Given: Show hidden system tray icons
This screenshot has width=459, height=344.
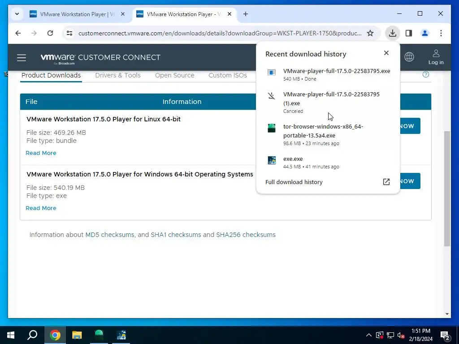Looking at the screenshot, I should tap(368, 335).
